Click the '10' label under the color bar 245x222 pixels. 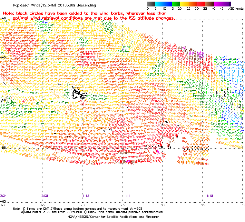point(164,9)
